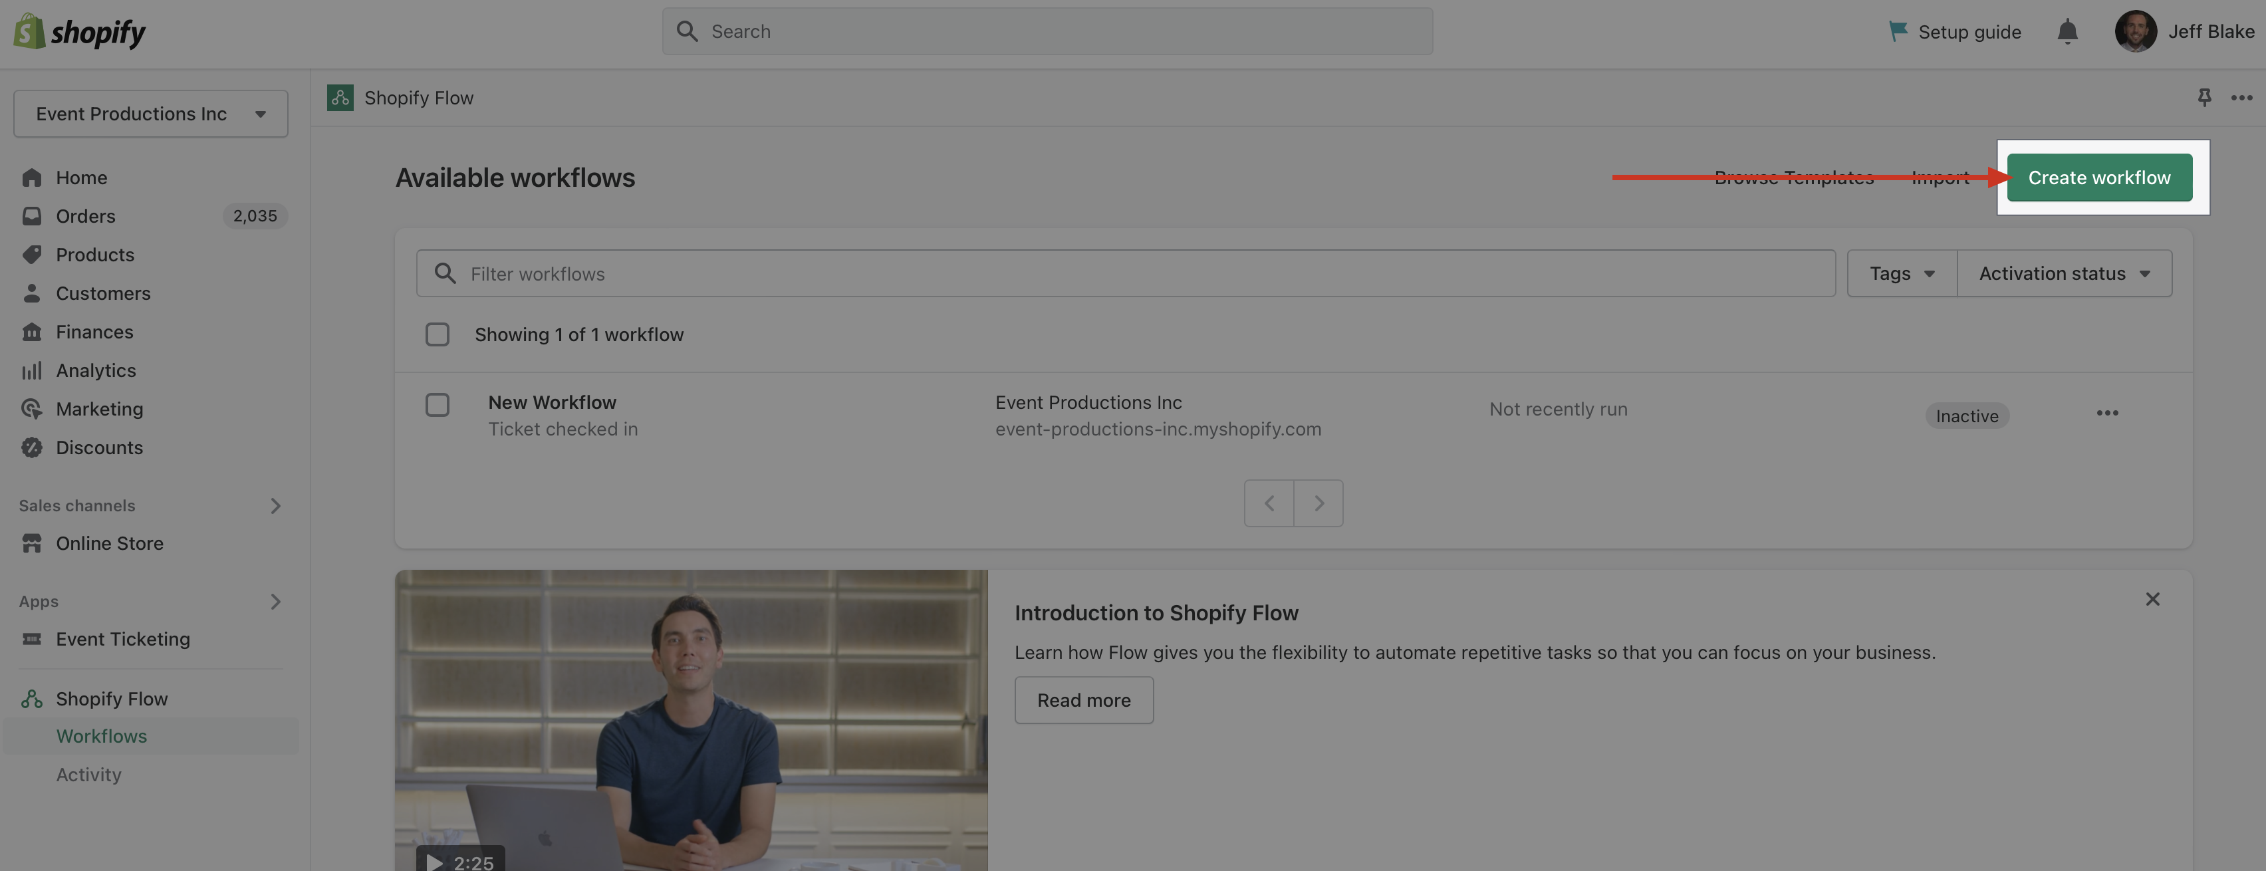Click the Shopify Flow sidebar icon
The width and height of the screenshot is (2266, 871).
[32, 699]
